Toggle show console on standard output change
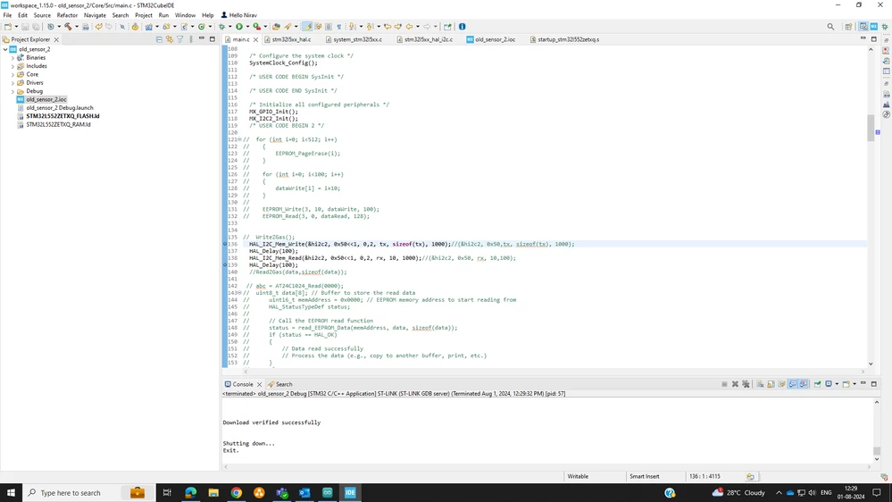 pyautogui.click(x=793, y=384)
